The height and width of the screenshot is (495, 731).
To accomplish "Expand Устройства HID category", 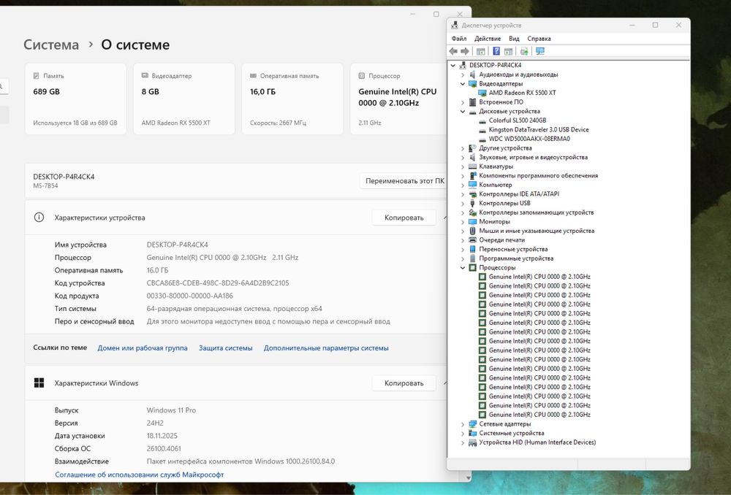I will 463,442.
